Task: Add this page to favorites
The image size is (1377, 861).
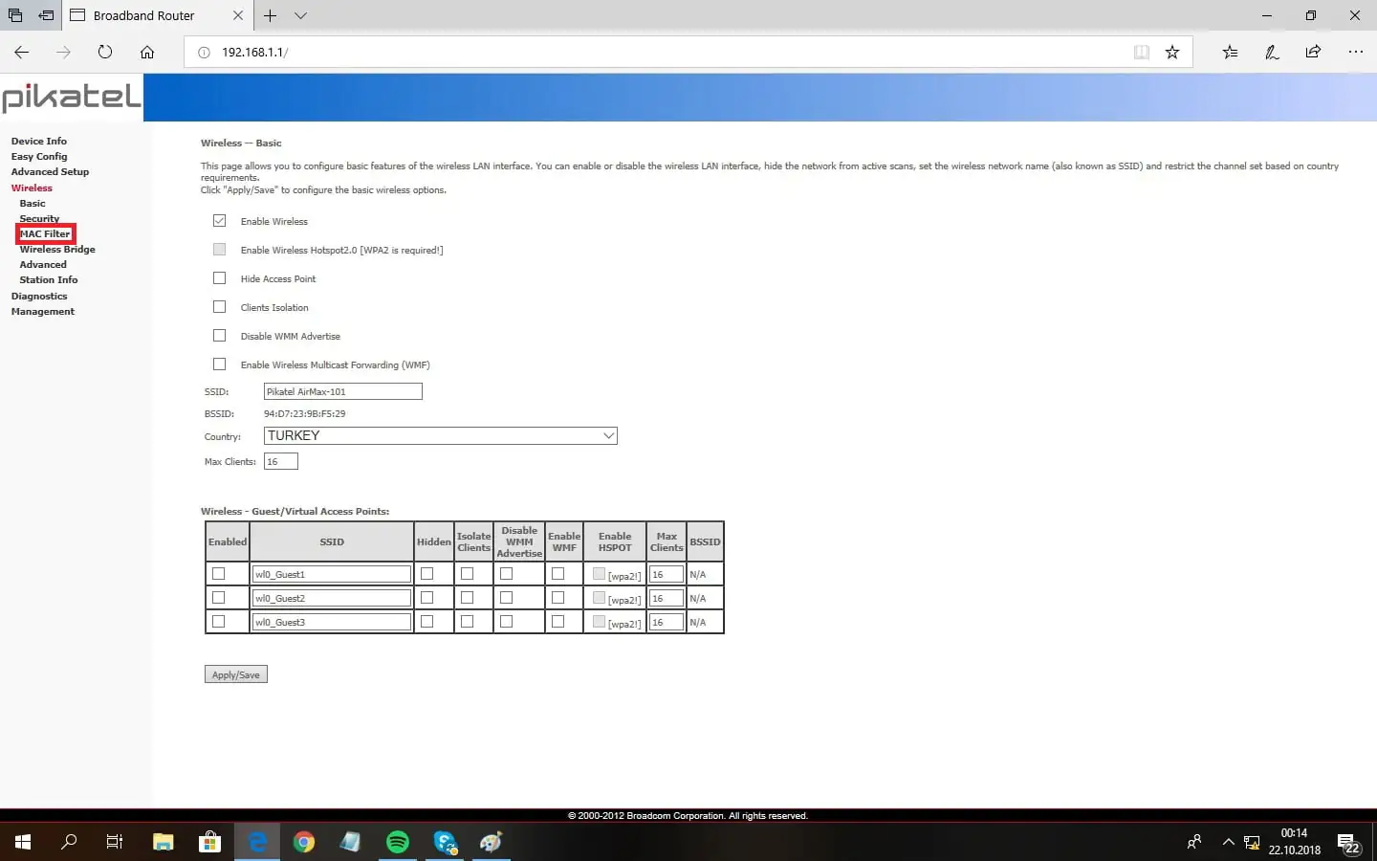Action: click(x=1172, y=52)
